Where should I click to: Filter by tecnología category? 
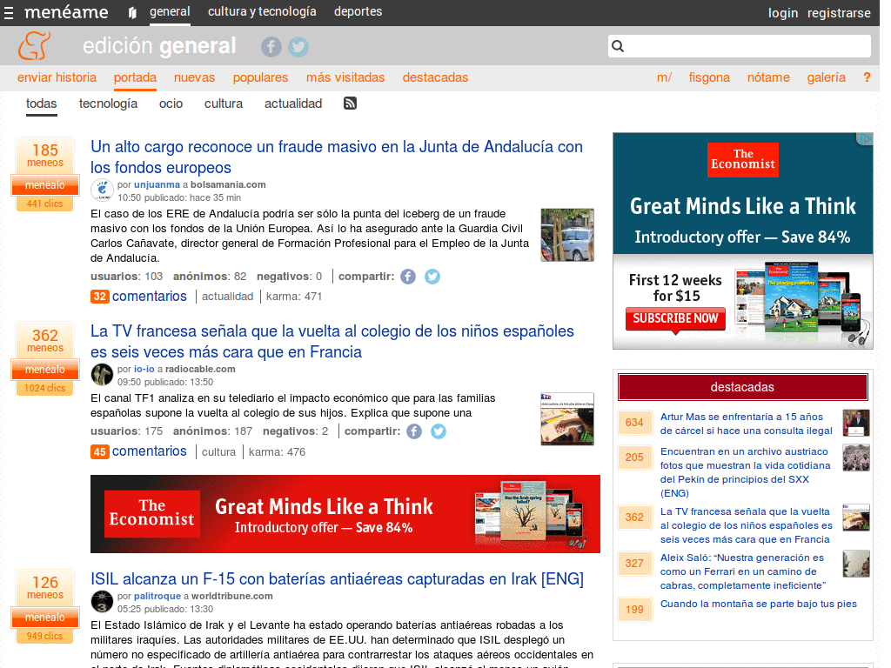(x=108, y=104)
